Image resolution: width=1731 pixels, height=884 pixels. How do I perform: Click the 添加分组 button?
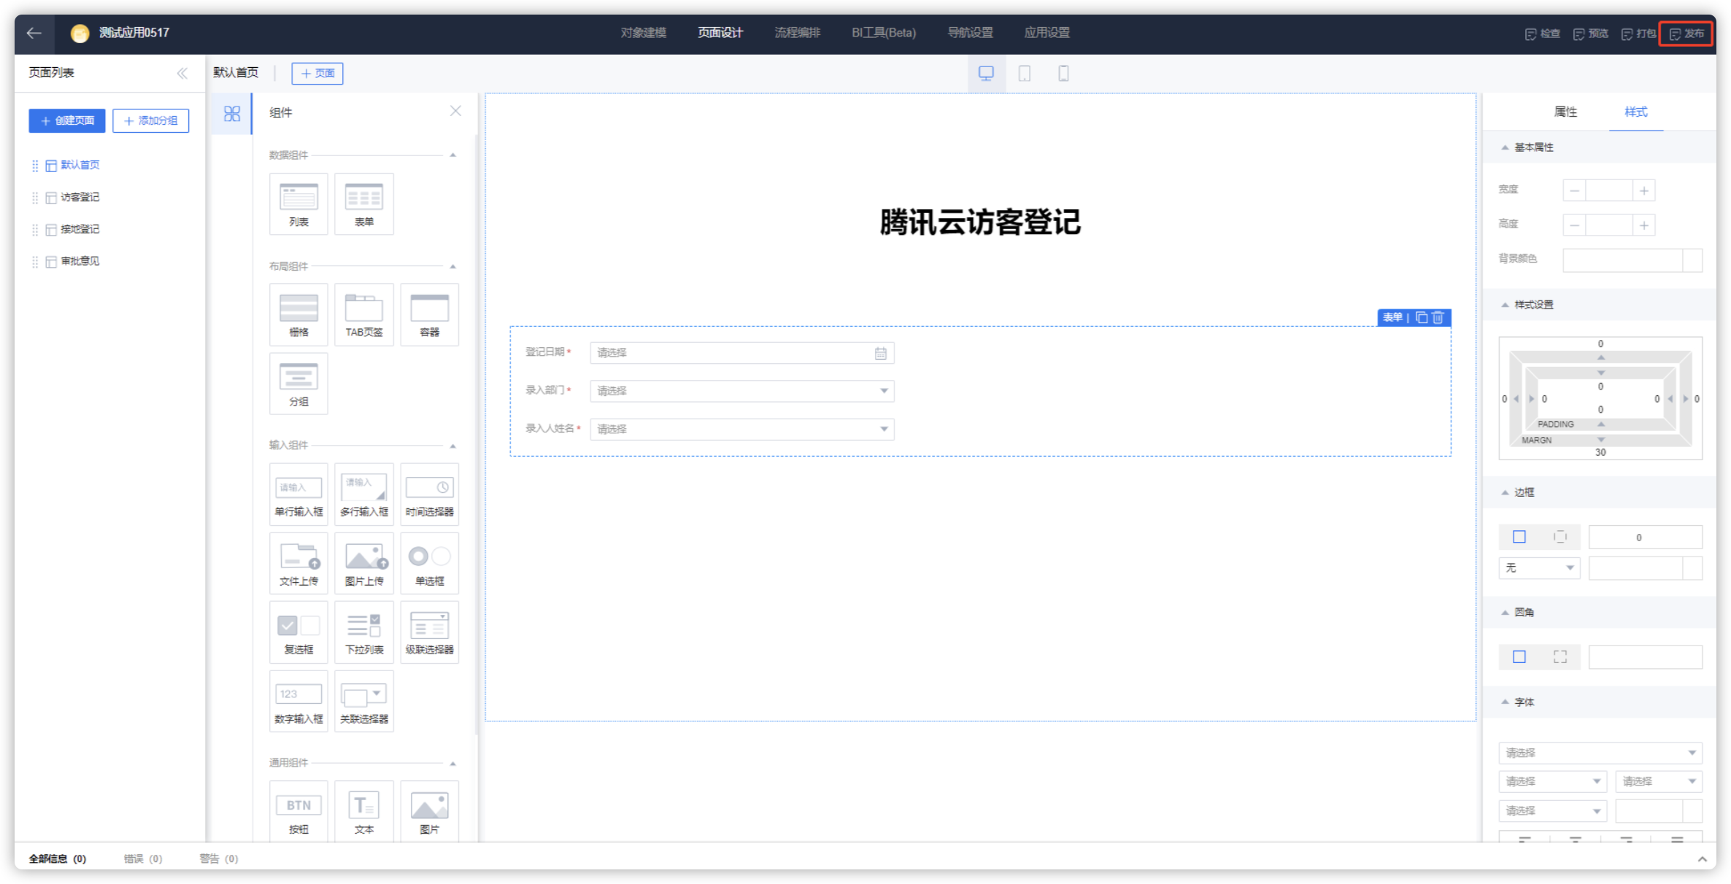tap(151, 120)
